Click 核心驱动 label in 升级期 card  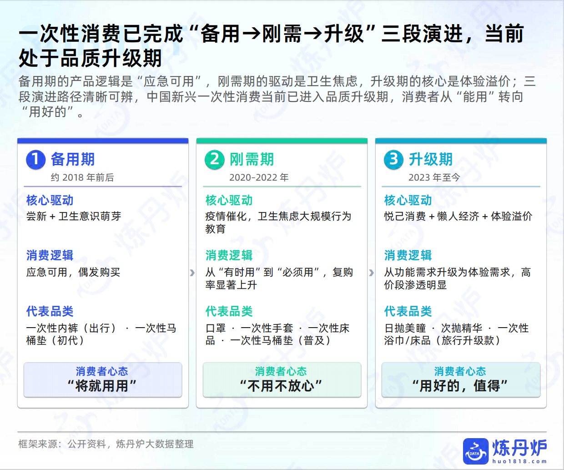(x=408, y=200)
